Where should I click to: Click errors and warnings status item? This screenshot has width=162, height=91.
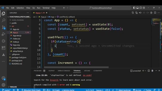pos(47,90)
